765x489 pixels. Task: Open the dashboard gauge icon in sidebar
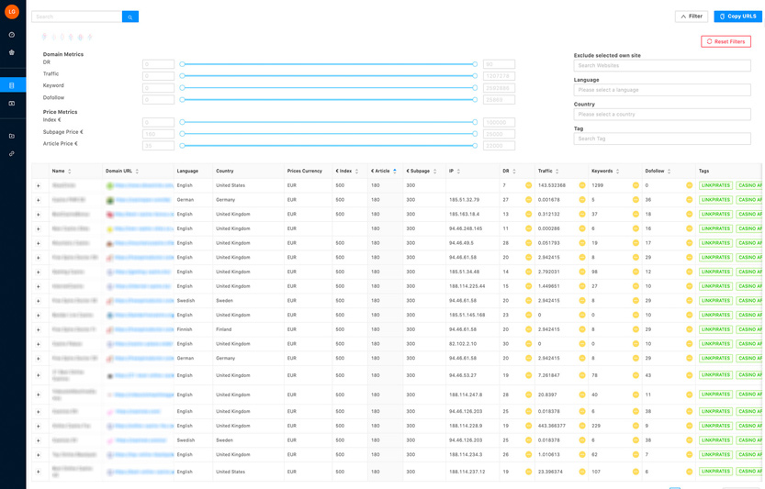12,35
